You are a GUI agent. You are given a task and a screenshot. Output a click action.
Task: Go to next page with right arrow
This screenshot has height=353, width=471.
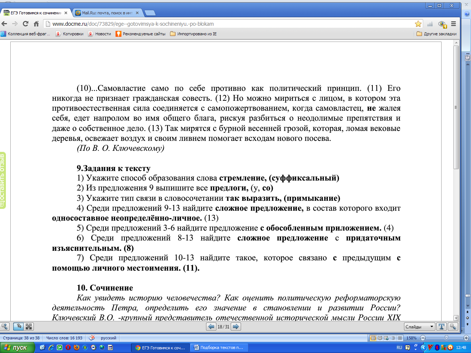pos(236,327)
